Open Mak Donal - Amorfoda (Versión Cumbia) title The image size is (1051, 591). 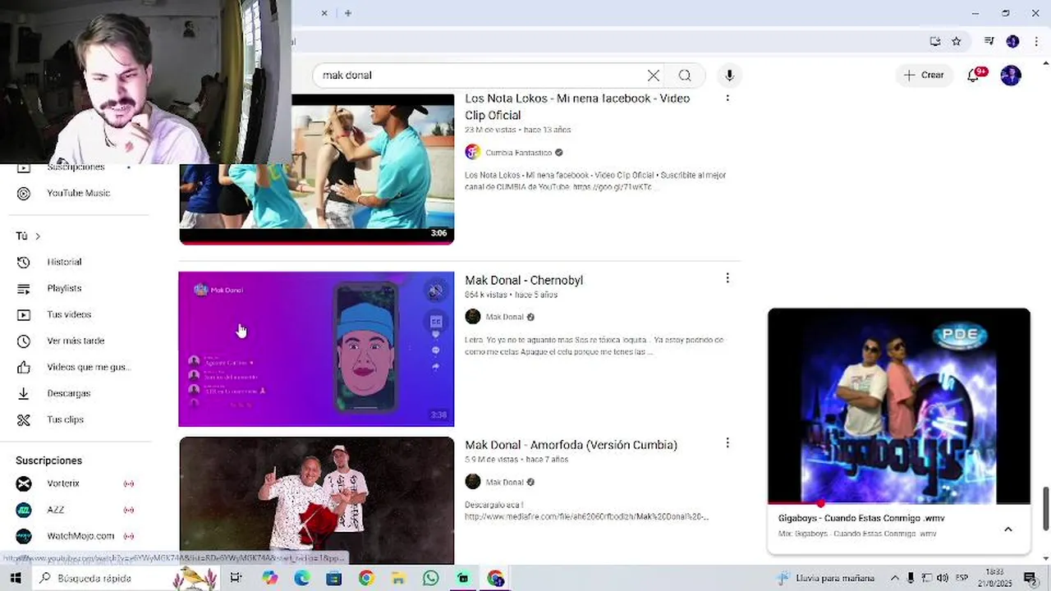coord(571,445)
